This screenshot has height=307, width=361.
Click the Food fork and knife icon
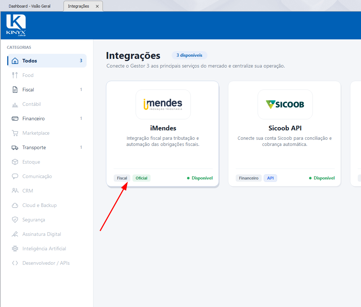[x=15, y=75]
